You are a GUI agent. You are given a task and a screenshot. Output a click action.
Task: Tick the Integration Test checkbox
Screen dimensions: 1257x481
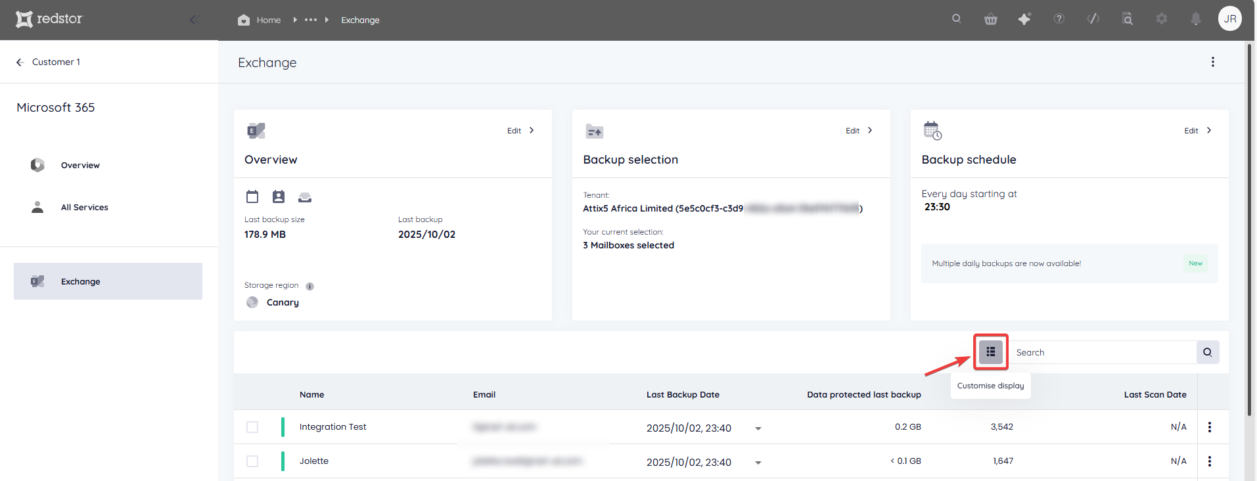coord(252,427)
